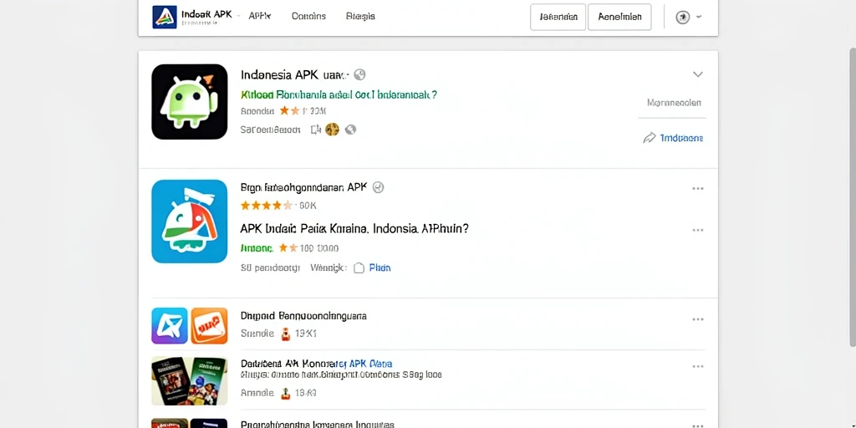Open the third header menu item starting with 'Co'
The height and width of the screenshot is (428, 856).
coord(308,17)
